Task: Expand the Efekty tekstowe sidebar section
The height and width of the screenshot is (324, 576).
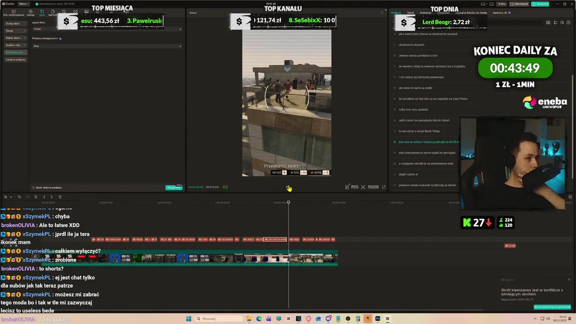Action: [15, 38]
